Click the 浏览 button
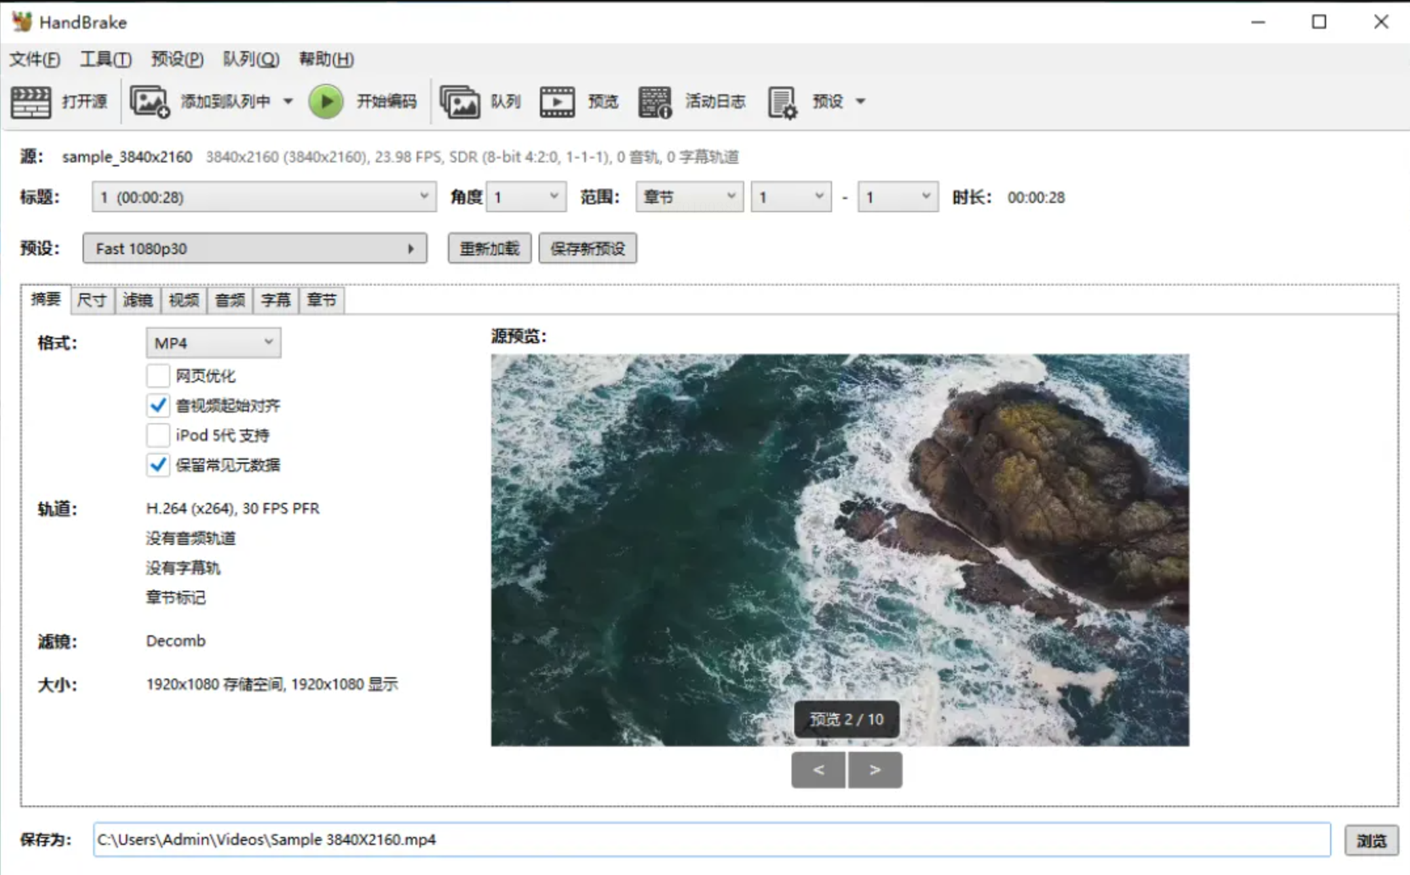Viewport: 1410px width, 875px height. pos(1371,840)
